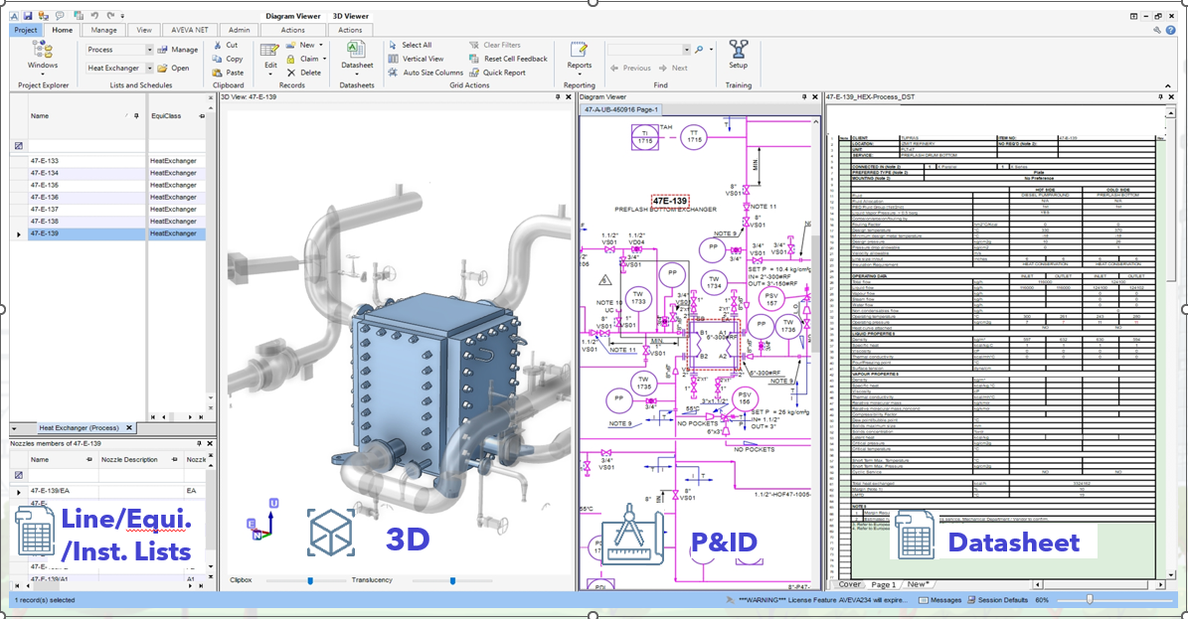Click the datasheet horizontal scrollbar

(1099, 584)
